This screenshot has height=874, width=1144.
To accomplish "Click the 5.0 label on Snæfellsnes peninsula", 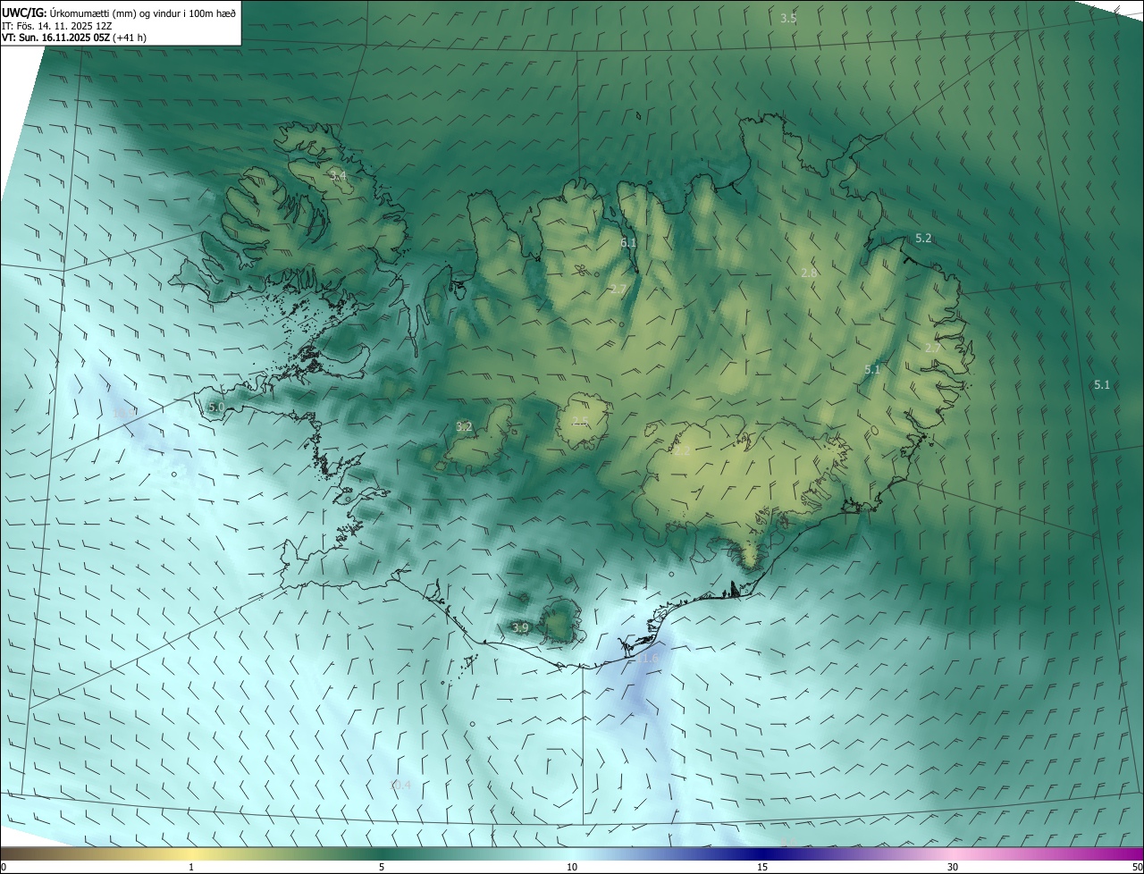I will [215, 407].
